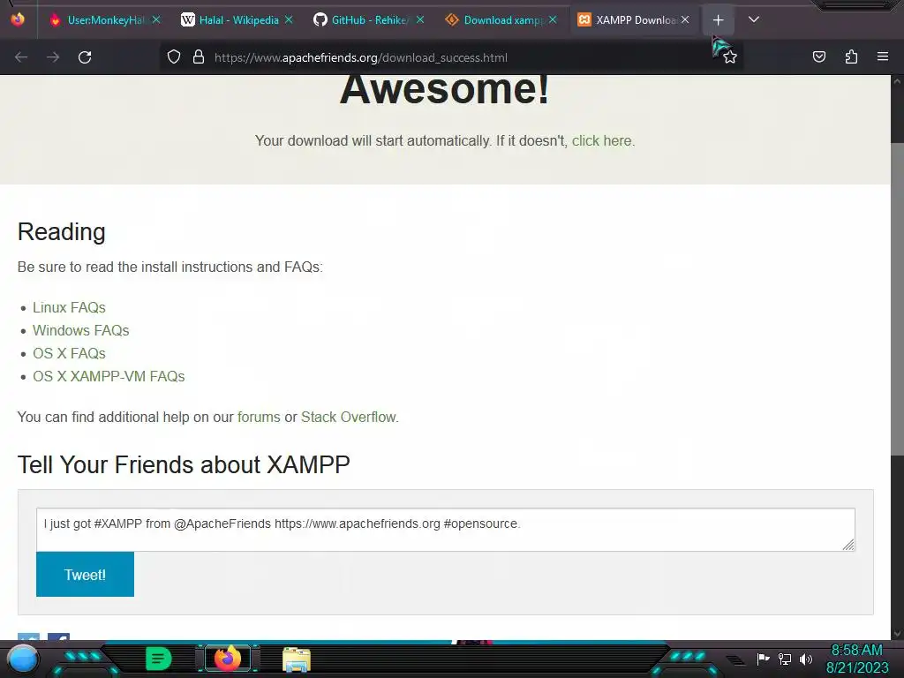Open the Action Center flag tray icon
Viewport: 904px width, 678px height.
(x=763, y=659)
